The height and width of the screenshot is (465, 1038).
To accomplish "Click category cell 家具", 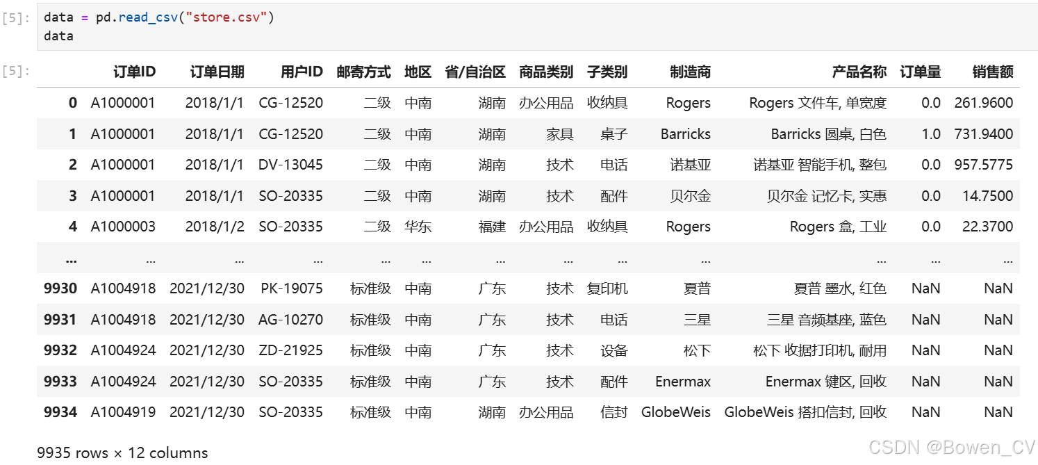I will 560,134.
